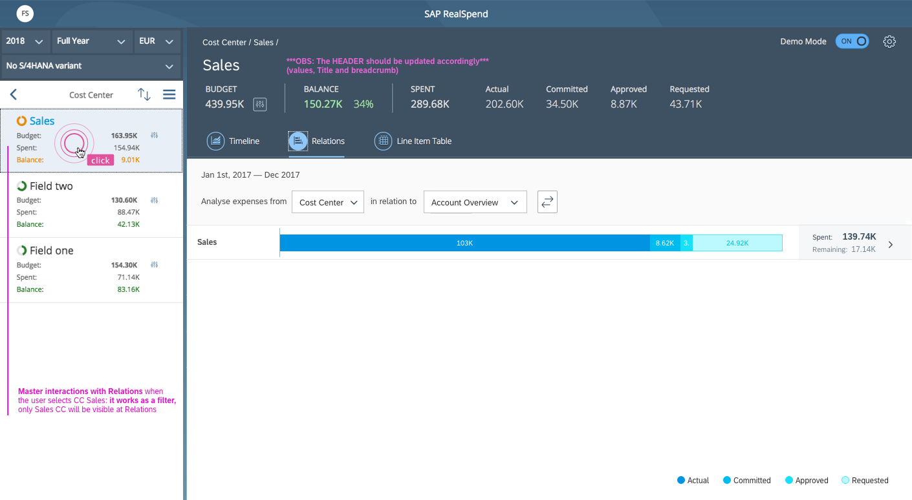Click the Sales row label in the chart
This screenshot has height=500, width=912.
(x=207, y=242)
